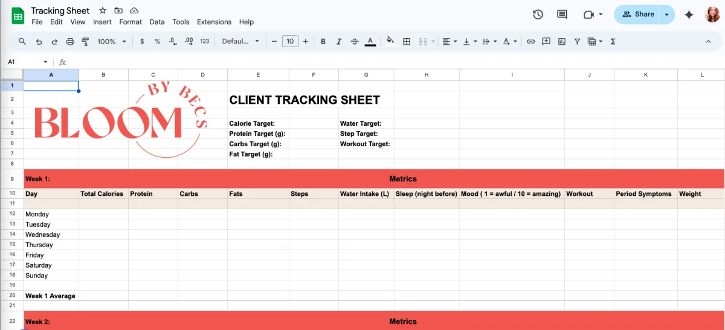
Task: Open the vertical align dropdown
Action: (x=469, y=42)
